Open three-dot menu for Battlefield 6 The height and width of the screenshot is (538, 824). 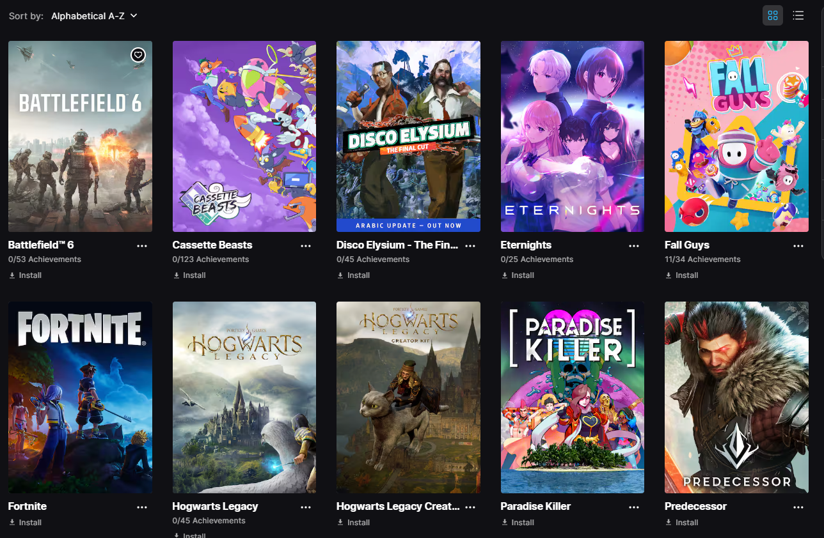142,245
